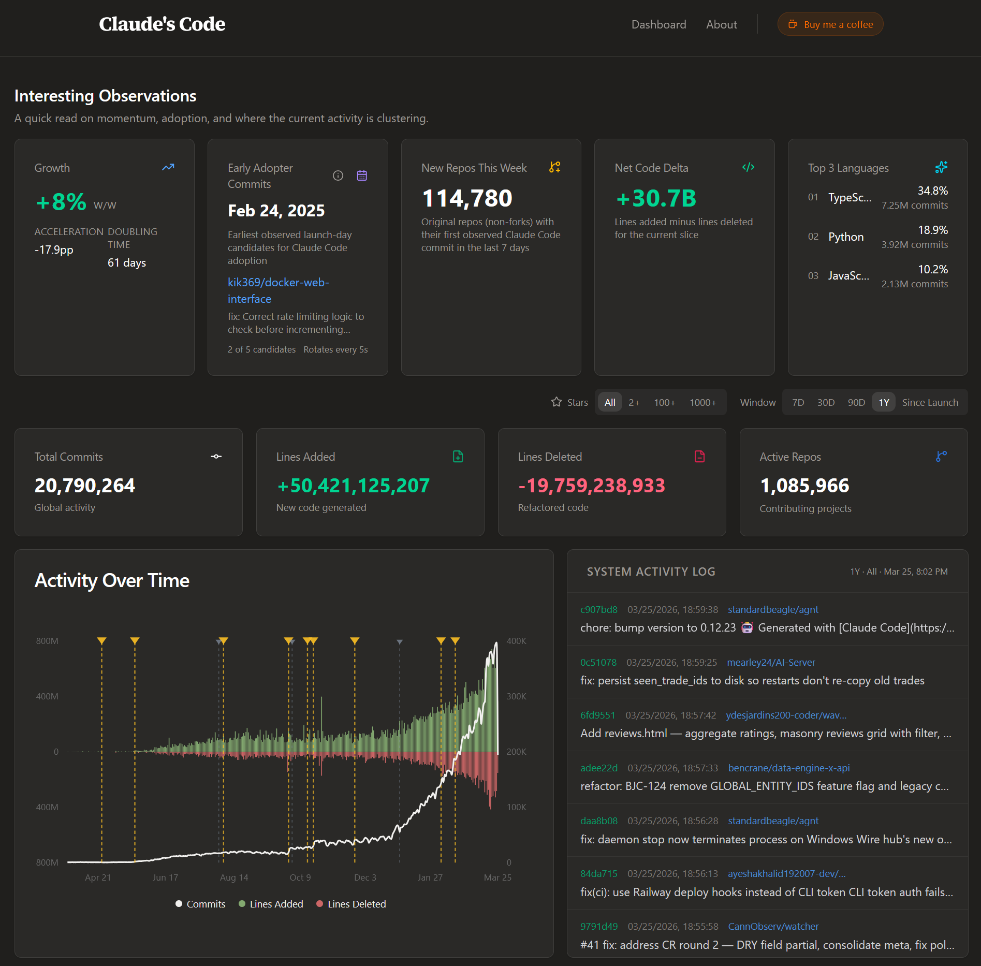This screenshot has width=981, height=966.
Task: Click the last yellow chart marker at far right
Action: [455, 641]
